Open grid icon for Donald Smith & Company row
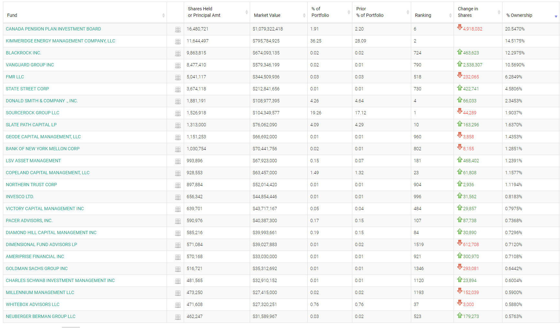 178,101
